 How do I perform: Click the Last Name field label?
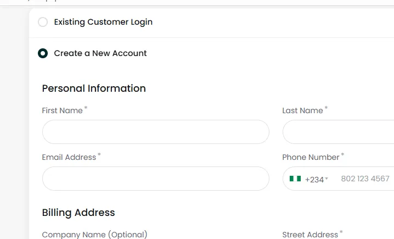pos(302,110)
